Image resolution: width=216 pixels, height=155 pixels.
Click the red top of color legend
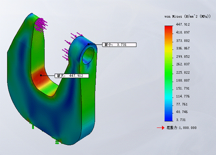pos(169,28)
